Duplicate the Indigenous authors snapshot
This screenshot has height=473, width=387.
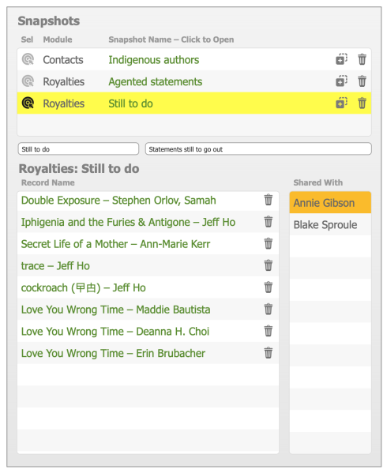[x=341, y=59]
